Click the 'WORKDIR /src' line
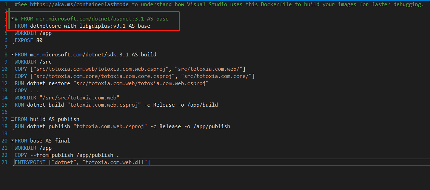 [x=33, y=62]
